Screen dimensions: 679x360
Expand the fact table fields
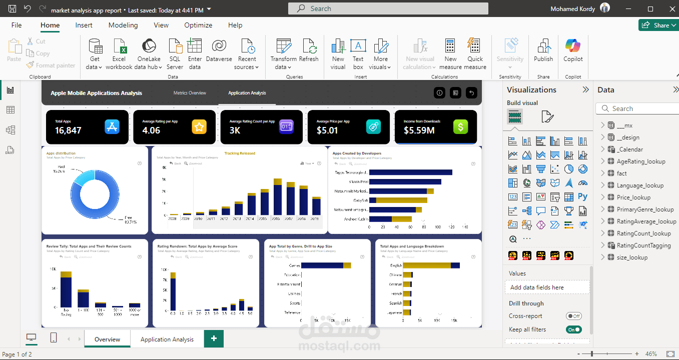(603, 173)
